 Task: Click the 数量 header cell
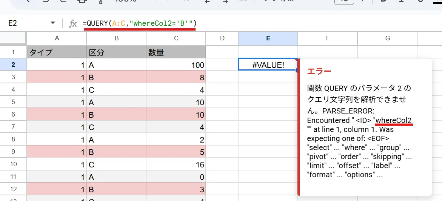[176, 52]
